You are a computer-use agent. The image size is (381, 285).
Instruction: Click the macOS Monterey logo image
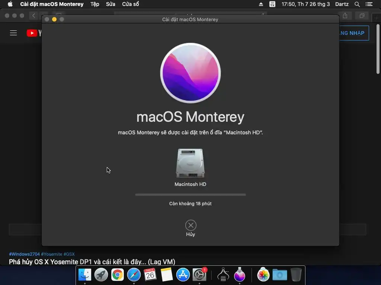tap(190, 73)
